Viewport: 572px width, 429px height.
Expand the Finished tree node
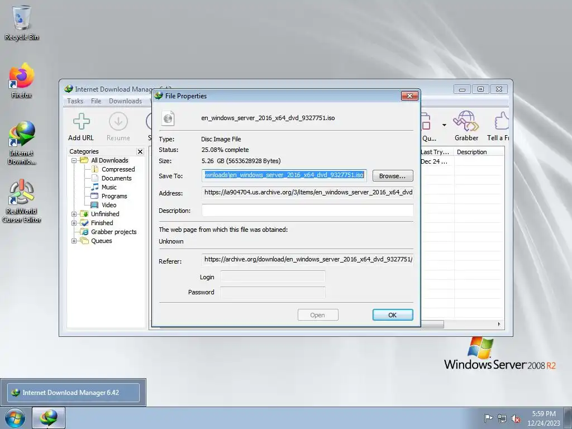74,223
